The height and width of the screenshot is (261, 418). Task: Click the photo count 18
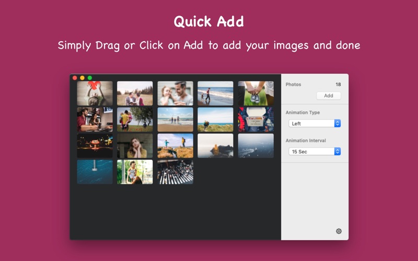338,85
